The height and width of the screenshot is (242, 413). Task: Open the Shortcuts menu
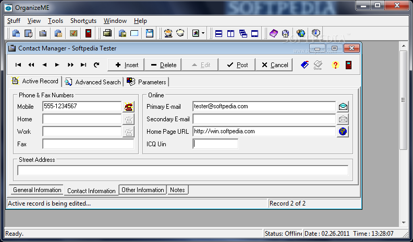[83, 21]
